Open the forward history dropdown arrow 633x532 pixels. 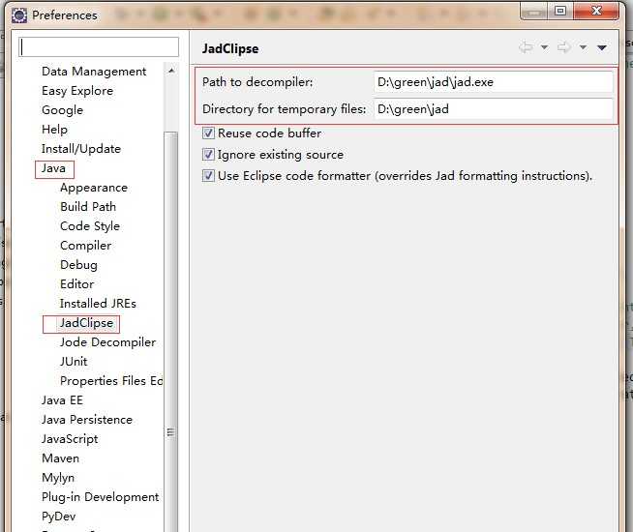pyautogui.click(x=583, y=47)
